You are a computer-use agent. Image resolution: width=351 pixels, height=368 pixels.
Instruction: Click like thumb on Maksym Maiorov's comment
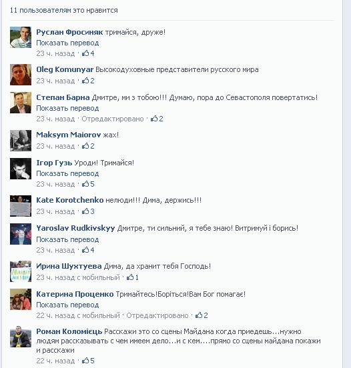coord(85,146)
